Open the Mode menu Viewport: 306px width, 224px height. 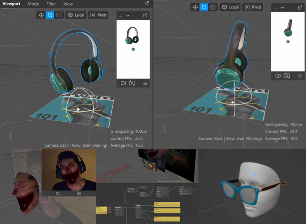coord(33,4)
